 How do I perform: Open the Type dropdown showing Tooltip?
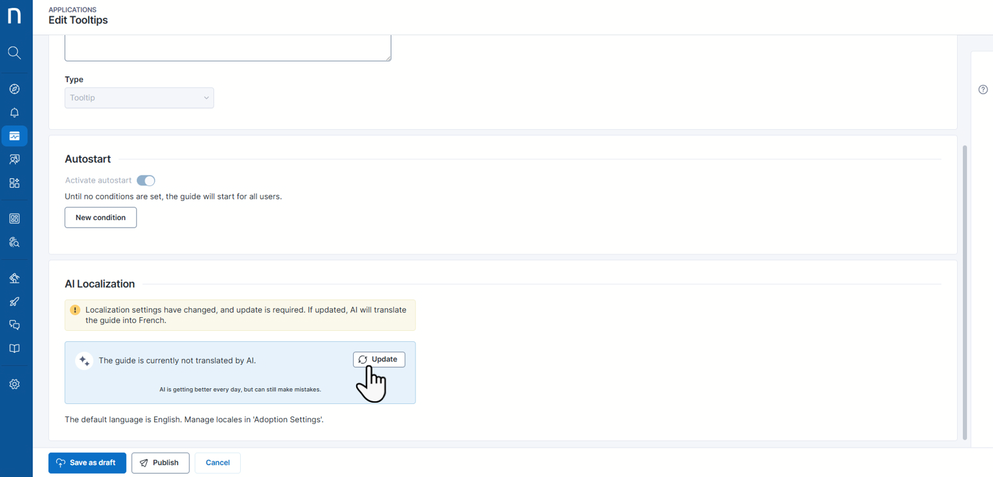139,98
